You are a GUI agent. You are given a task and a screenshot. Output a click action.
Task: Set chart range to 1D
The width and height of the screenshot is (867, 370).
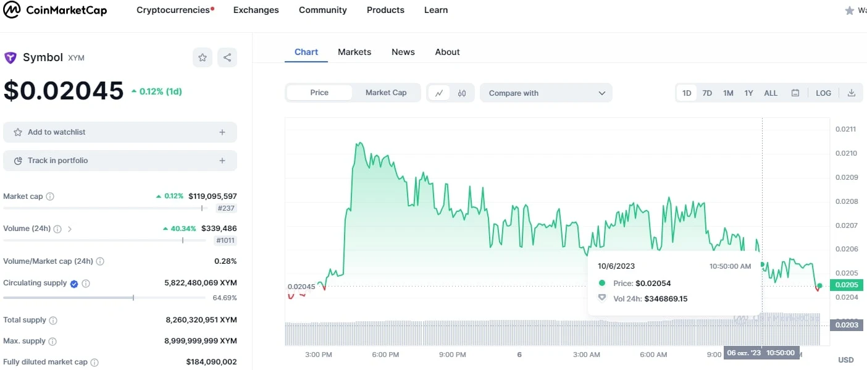pos(687,93)
